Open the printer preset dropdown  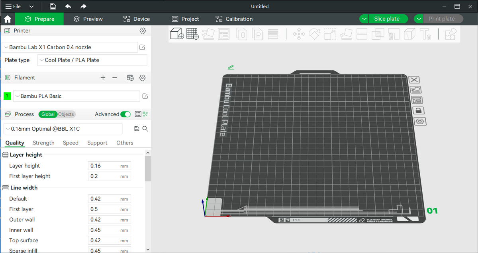coord(70,47)
